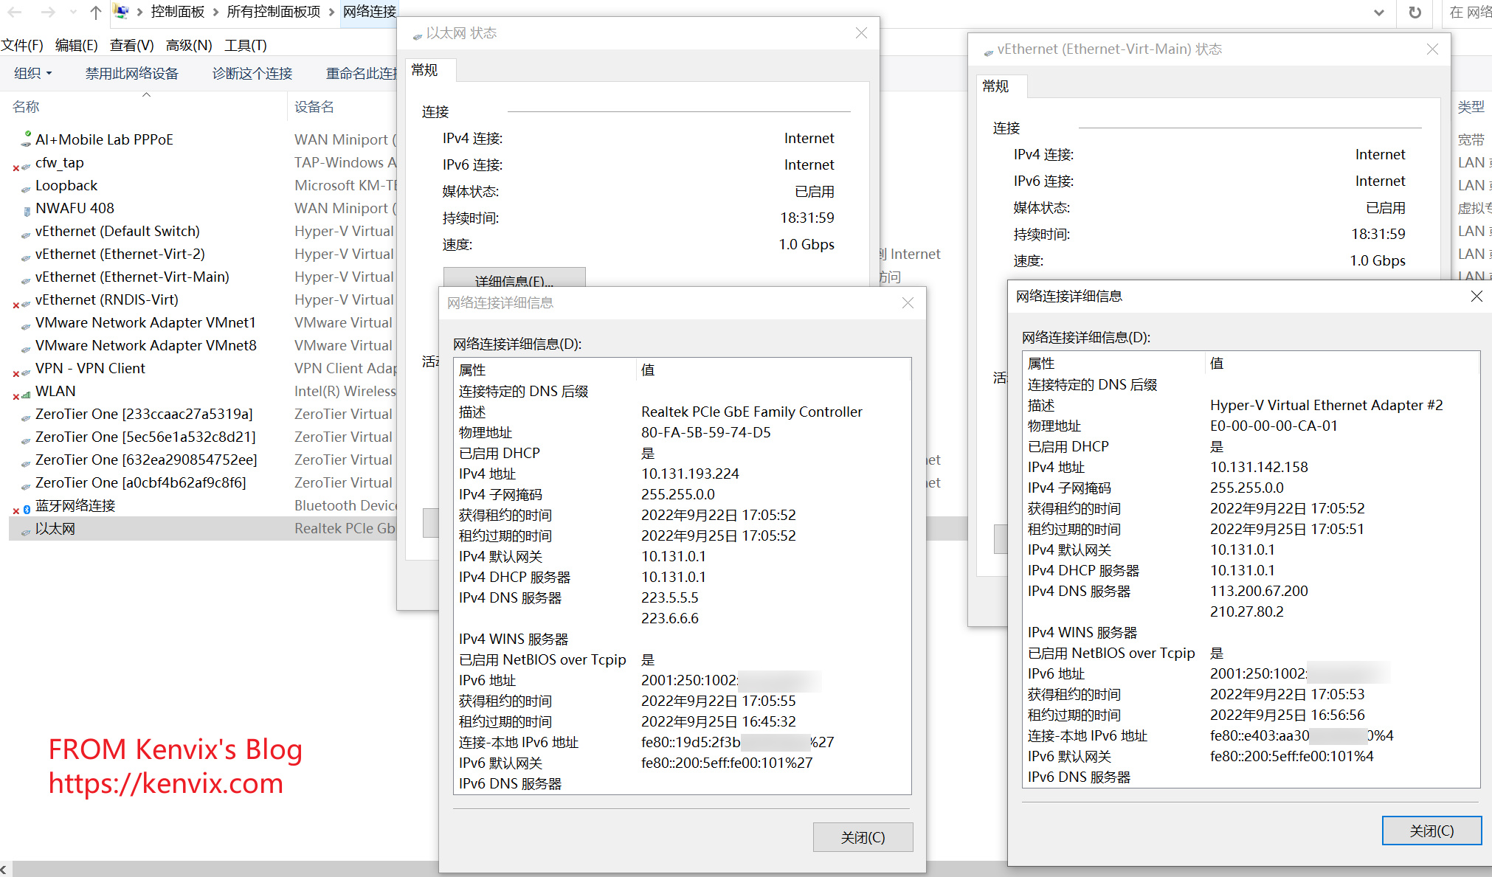Viewport: 1492px width, 877px height.
Task: Click 禁用此网络设备 toolbar command
Action: 132,73
